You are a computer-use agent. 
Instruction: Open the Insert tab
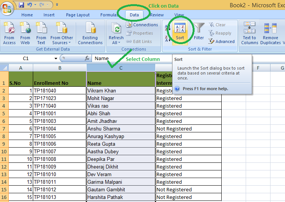coord(49,15)
